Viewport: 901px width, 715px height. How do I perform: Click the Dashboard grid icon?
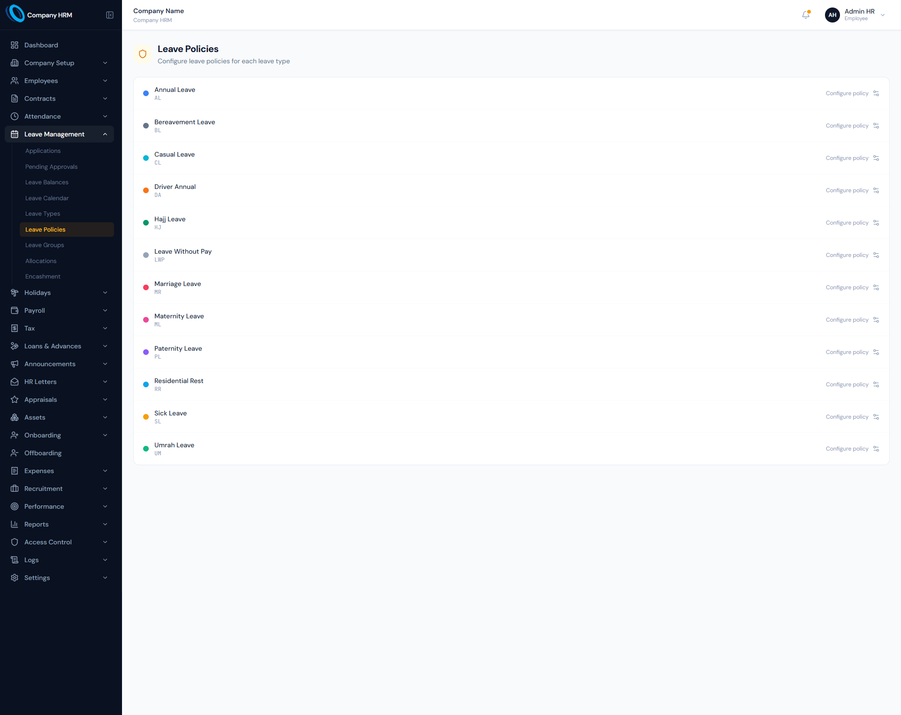tap(15, 45)
